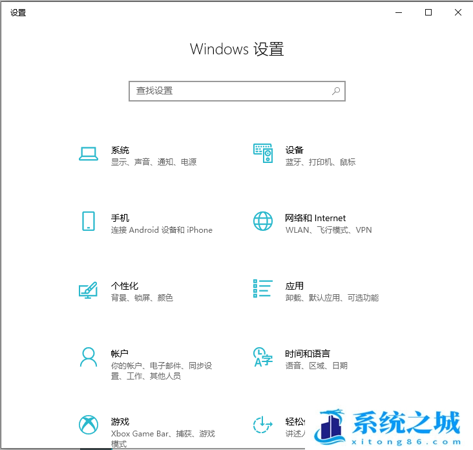Click the text 你的帐户、电子邮件、同步设置
This screenshot has width=473, height=450.
click(x=162, y=371)
